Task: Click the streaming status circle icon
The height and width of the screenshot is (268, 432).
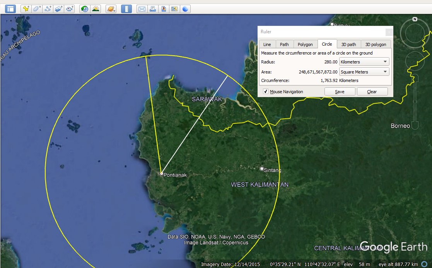Action: pyautogui.click(x=424, y=265)
